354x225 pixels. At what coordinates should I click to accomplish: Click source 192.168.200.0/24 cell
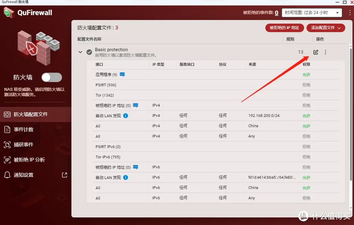(264, 115)
